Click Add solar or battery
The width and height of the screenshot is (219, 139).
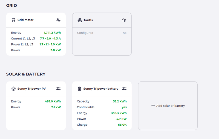click(170, 106)
